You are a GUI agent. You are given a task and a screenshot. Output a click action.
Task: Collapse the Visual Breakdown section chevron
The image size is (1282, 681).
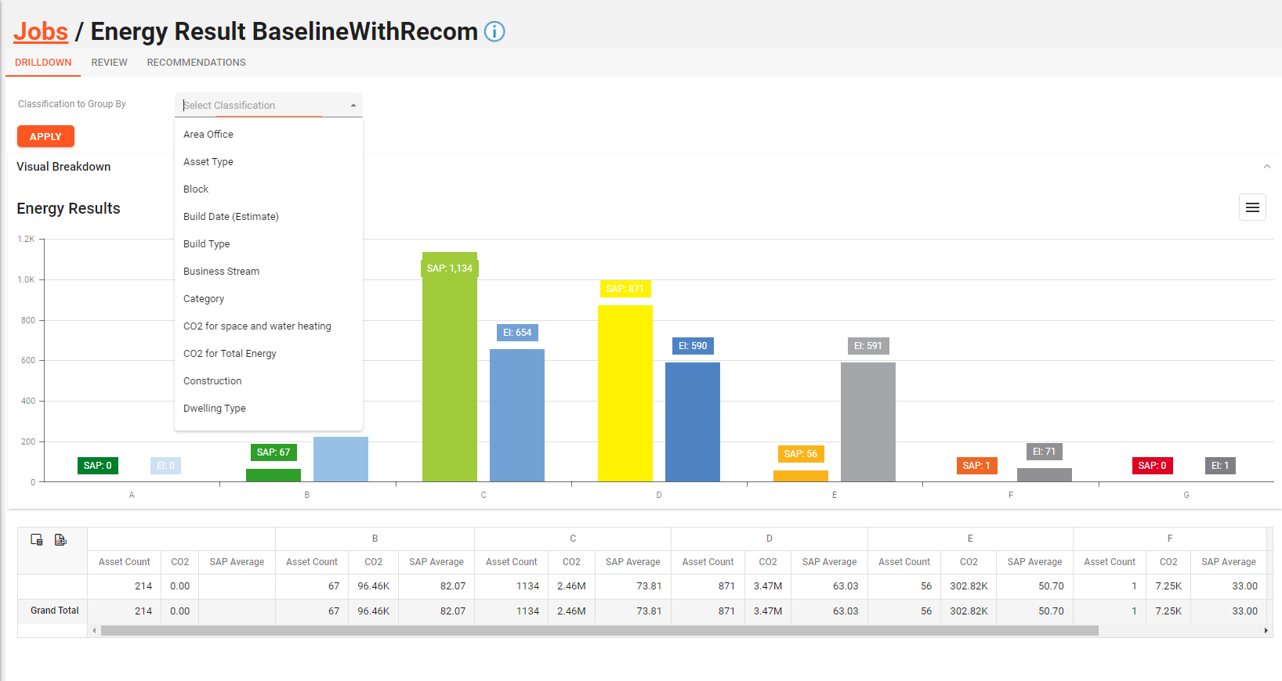1266,167
